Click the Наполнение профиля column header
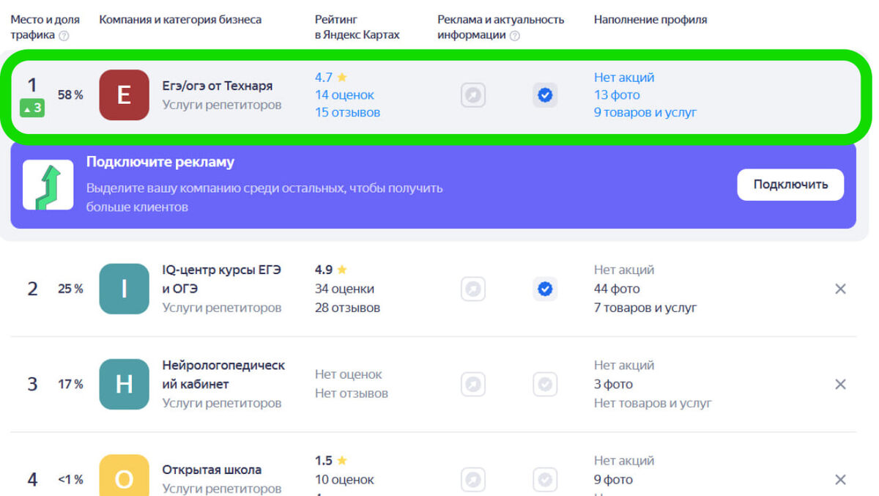The image size is (879, 496). (650, 20)
